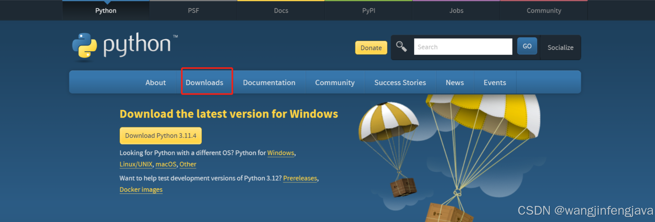Image resolution: width=655 pixels, height=222 pixels.
Task: Follow the Other link
Action: click(x=188, y=164)
